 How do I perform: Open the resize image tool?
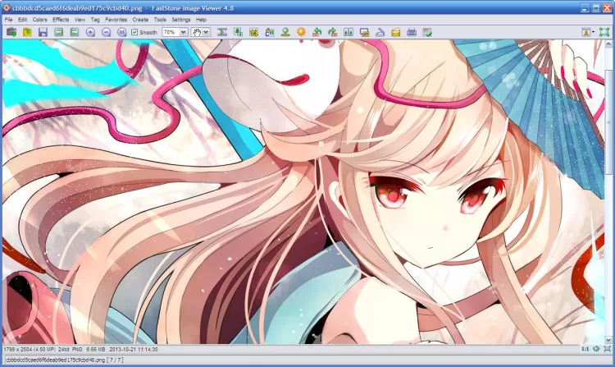click(238, 32)
